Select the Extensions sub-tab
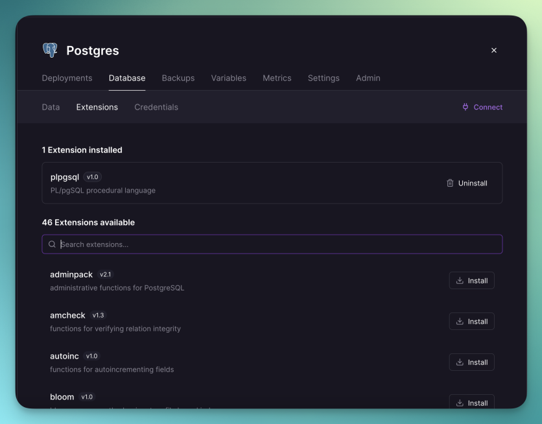 point(97,107)
